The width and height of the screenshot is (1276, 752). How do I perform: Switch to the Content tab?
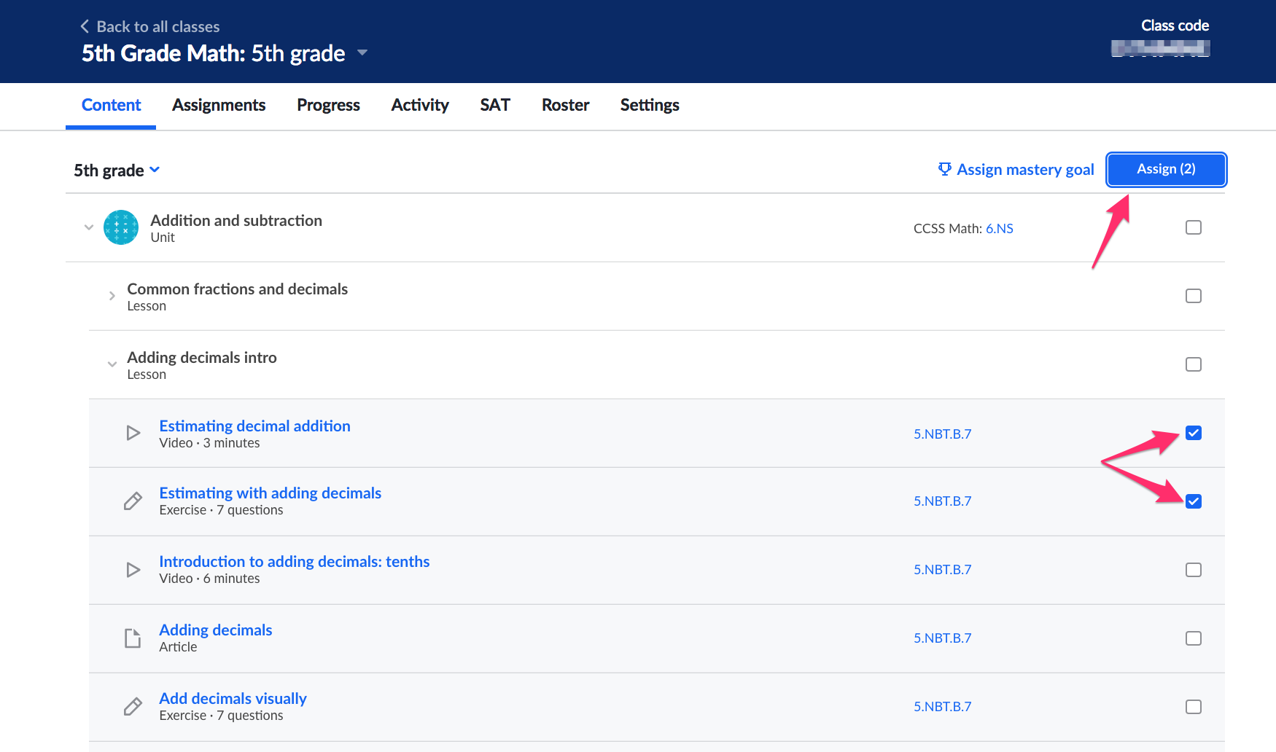[x=111, y=106]
